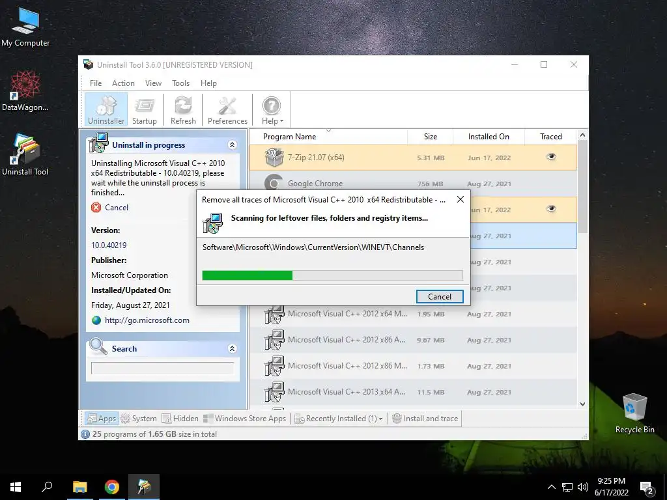Switch to the System filter tab
Viewport: 667px width, 500px height.
click(139, 419)
